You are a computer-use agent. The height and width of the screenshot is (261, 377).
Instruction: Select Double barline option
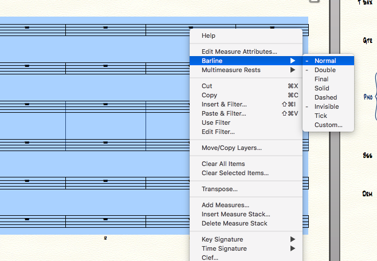[x=325, y=70]
